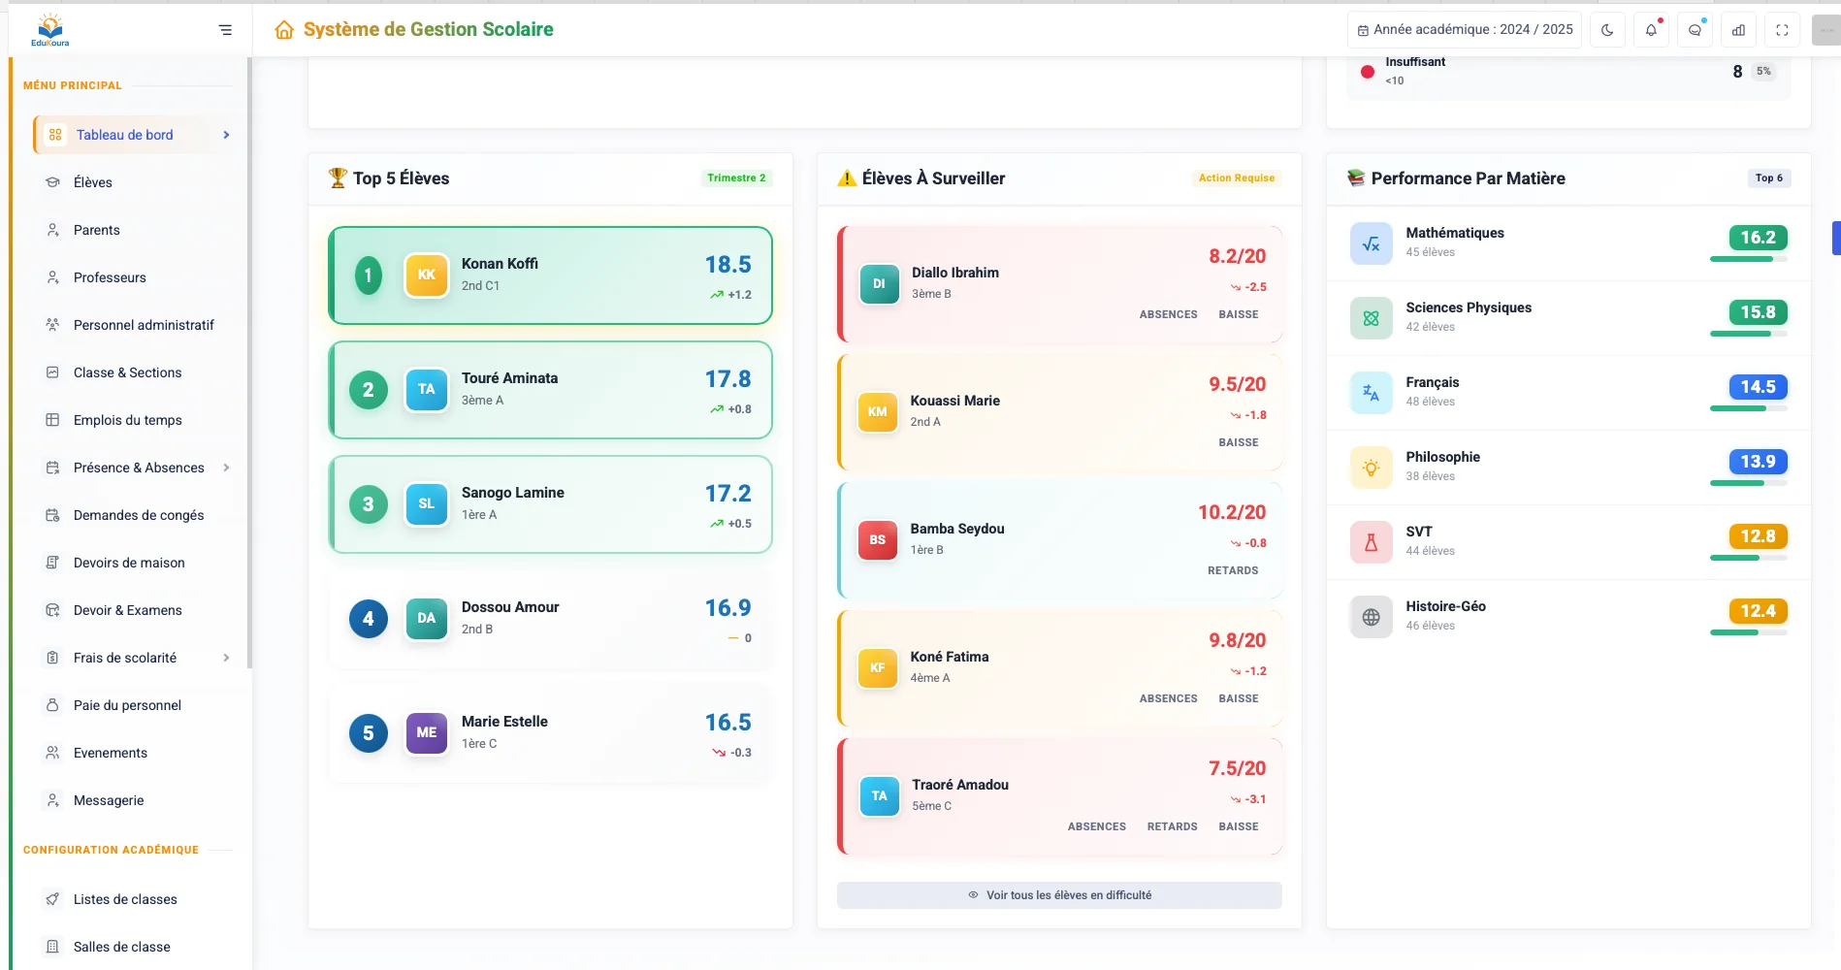Click Voir tous les élèves en difficulté

(x=1059, y=895)
